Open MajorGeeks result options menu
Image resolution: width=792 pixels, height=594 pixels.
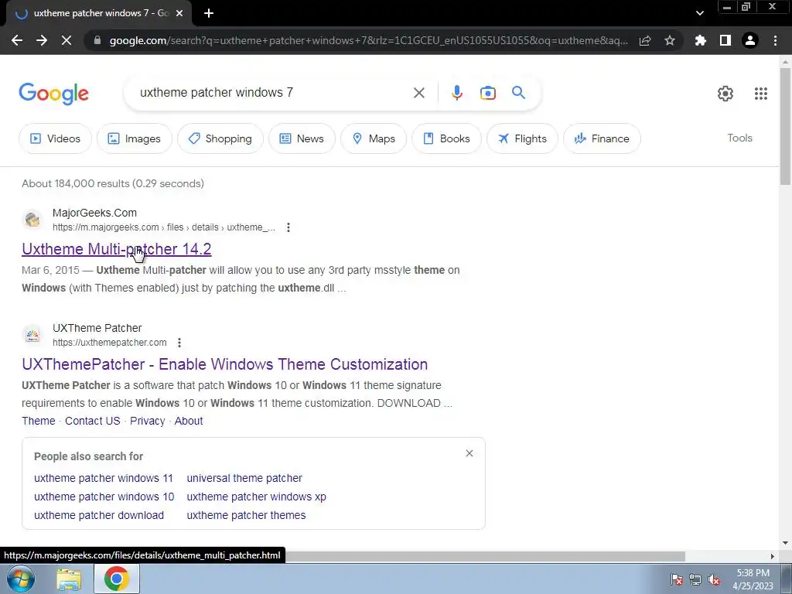pos(288,227)
